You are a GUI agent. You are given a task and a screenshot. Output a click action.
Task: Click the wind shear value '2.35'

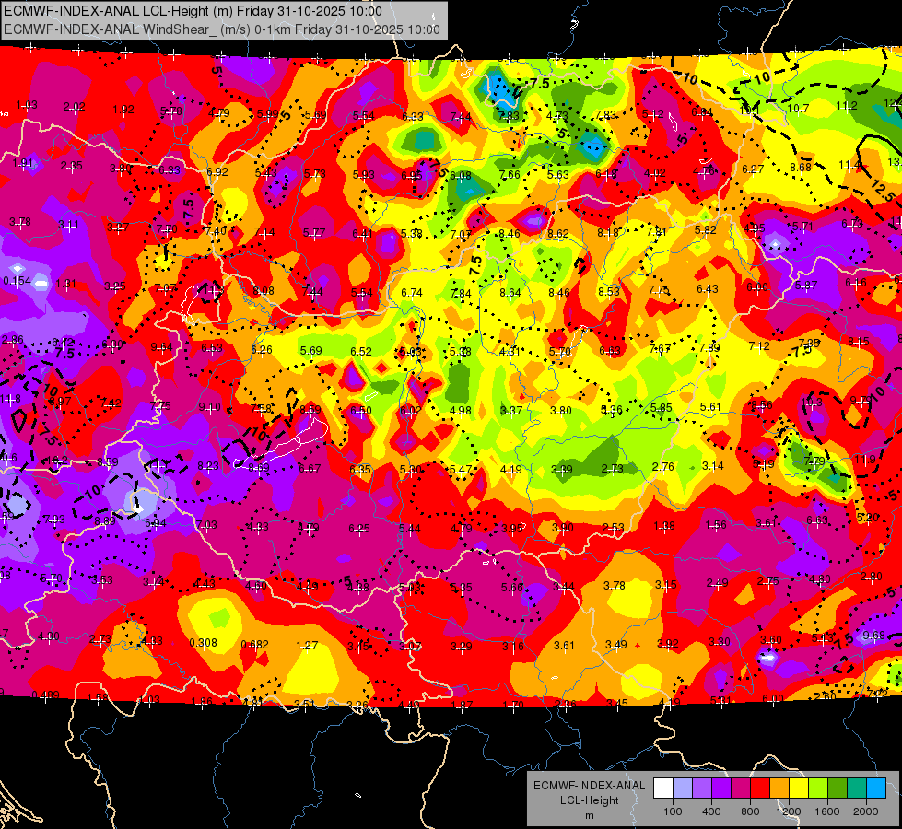[71, 166]
